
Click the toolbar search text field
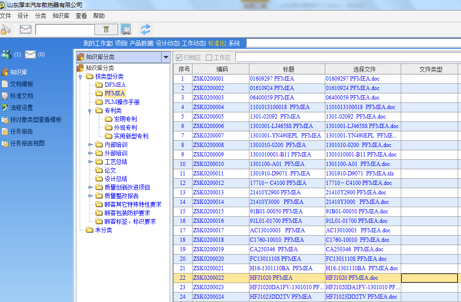click(65, 29)
